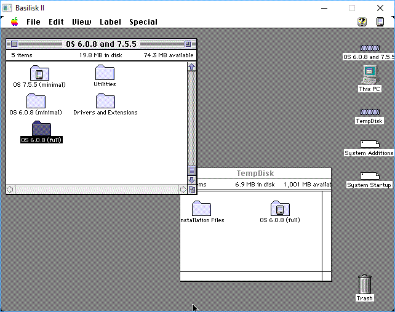Click the OS 6.0.8 and 7.5.5 title text
The image size is (395, 312).
[101, 44]
